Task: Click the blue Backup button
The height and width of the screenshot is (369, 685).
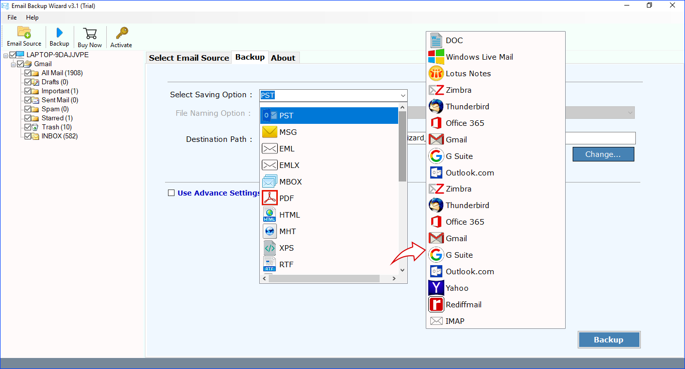Action: point(609,339)
